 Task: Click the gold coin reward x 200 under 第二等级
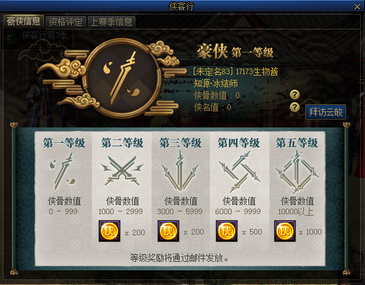pyautogui.click(x=109, y=231)
